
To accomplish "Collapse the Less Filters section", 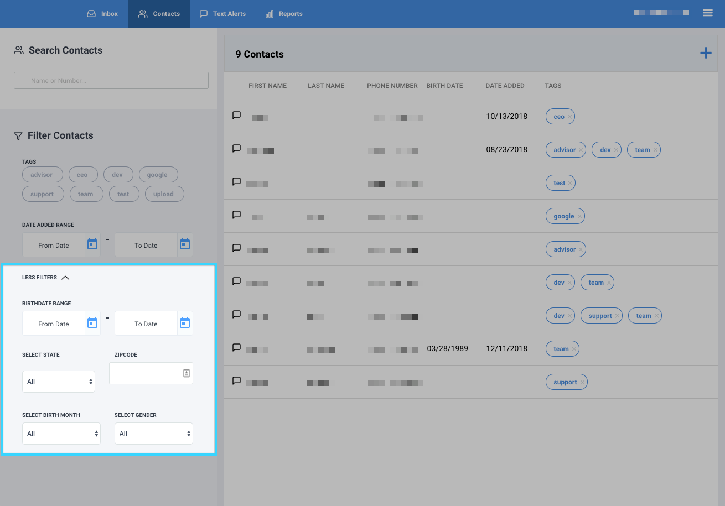I will (x=46, y=278).
